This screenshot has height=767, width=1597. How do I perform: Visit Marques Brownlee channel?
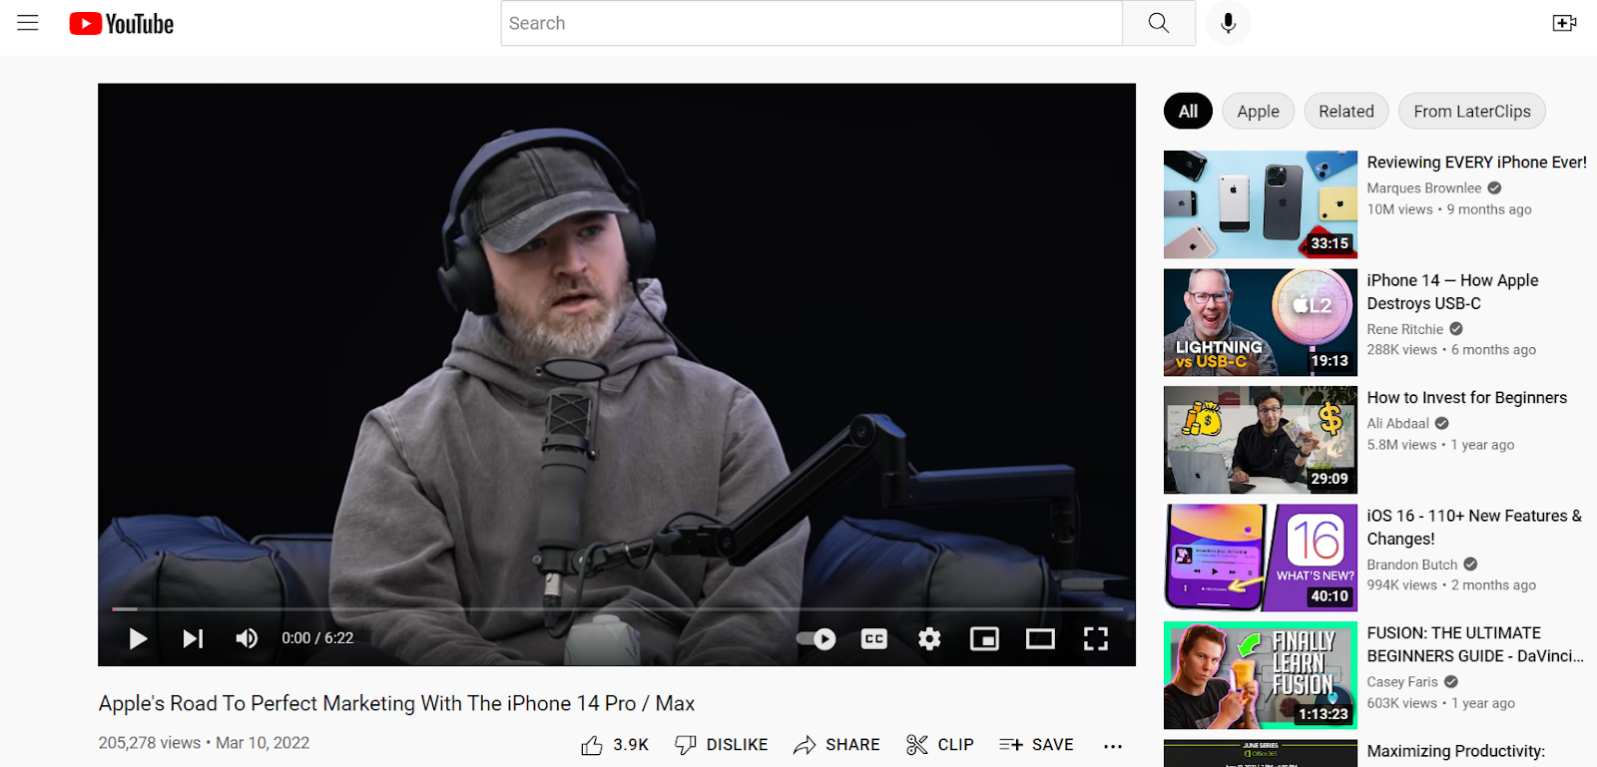click(1424, 188)
